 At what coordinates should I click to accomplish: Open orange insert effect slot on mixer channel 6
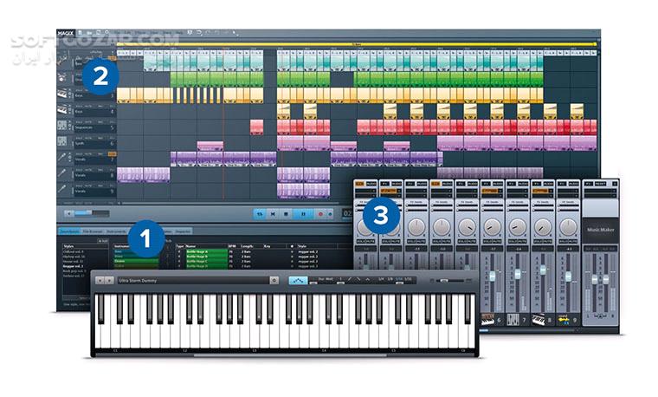[489, 191]
